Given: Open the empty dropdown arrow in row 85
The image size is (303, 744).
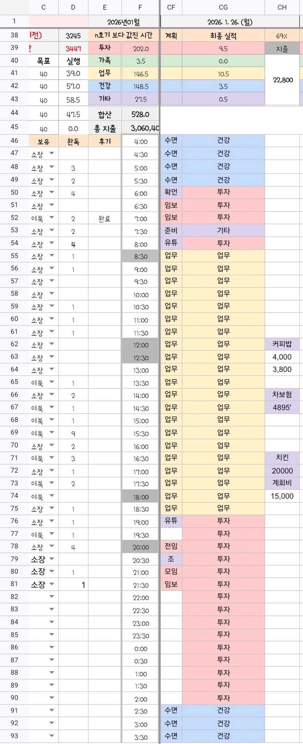Looking at the screenshot, I should click(x=52, y=634).
